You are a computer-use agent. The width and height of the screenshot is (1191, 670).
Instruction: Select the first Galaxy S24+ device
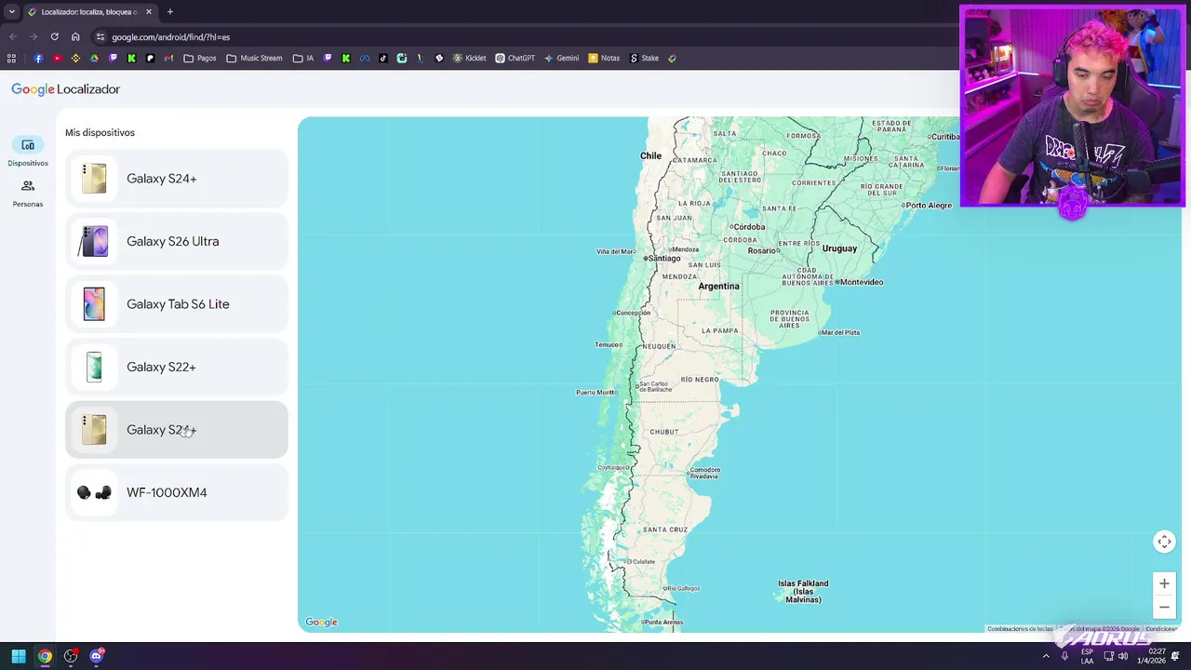(177, 179)
